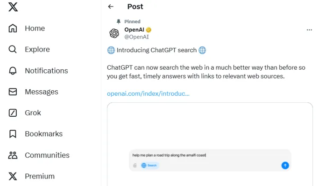This screenshot has height=186, width=318.
Task: Click the back arrow beside Post
Action: (111, 7)
